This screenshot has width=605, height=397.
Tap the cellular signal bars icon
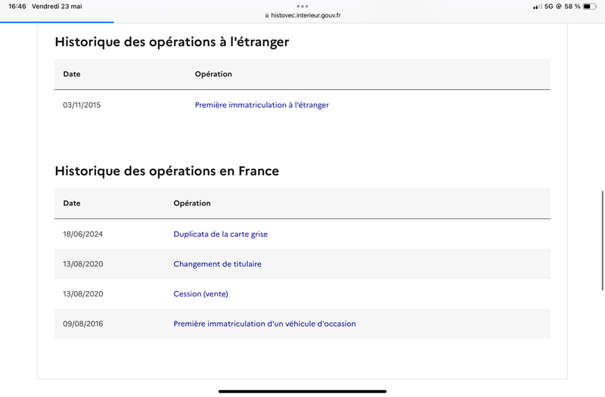[538, 7]
